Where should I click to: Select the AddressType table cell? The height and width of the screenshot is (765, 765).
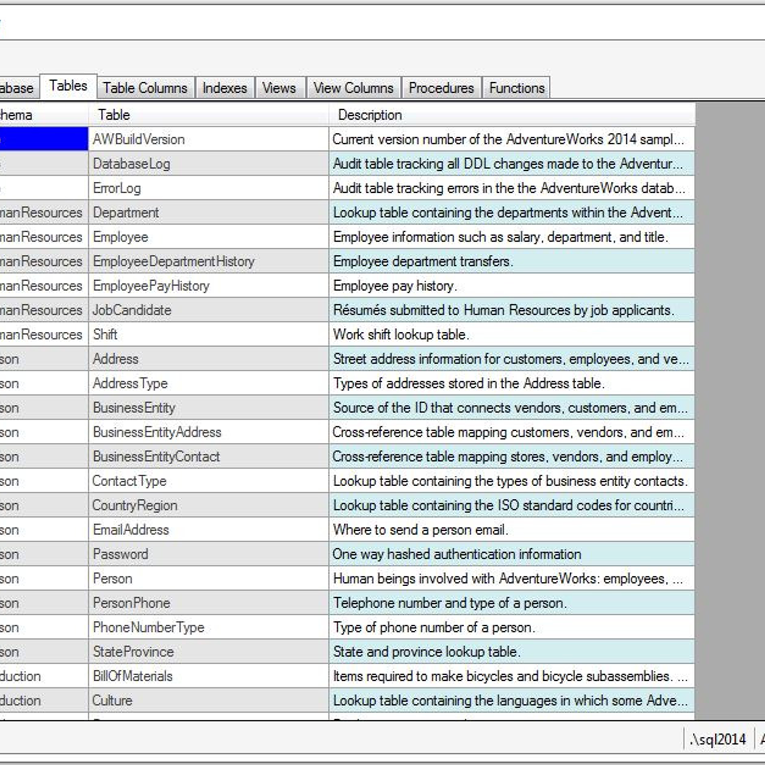click(x=208, y=383)
